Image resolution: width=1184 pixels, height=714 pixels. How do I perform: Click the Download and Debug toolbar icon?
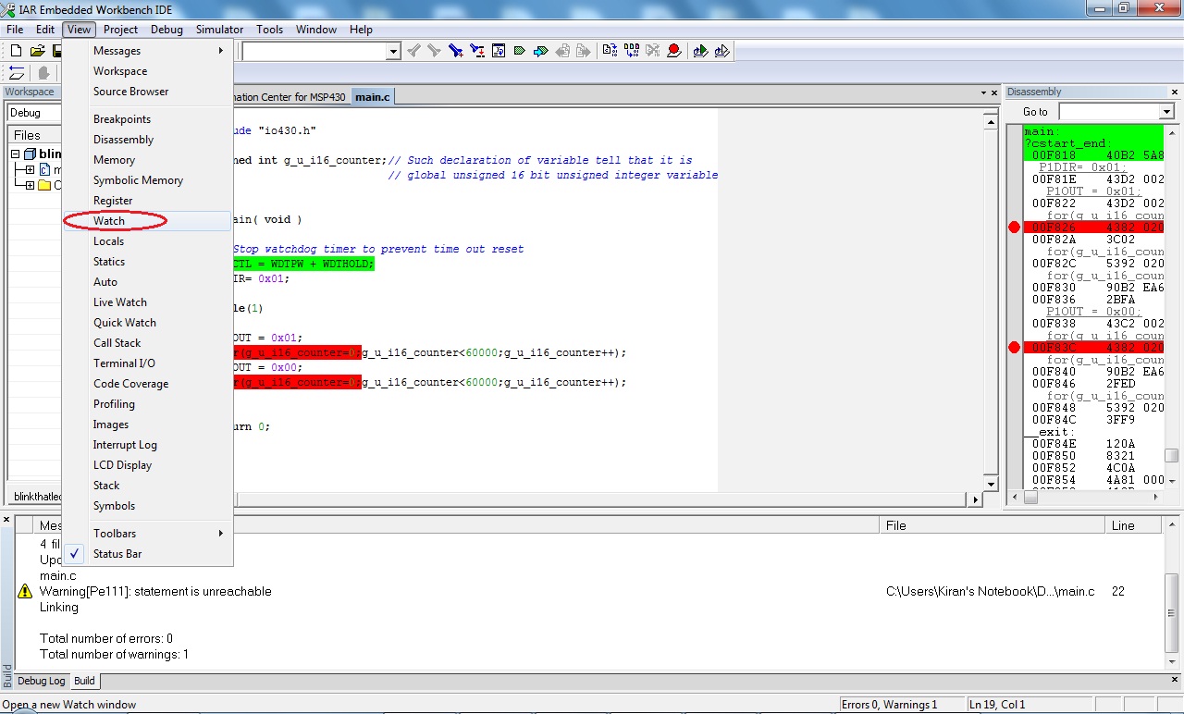700,51
